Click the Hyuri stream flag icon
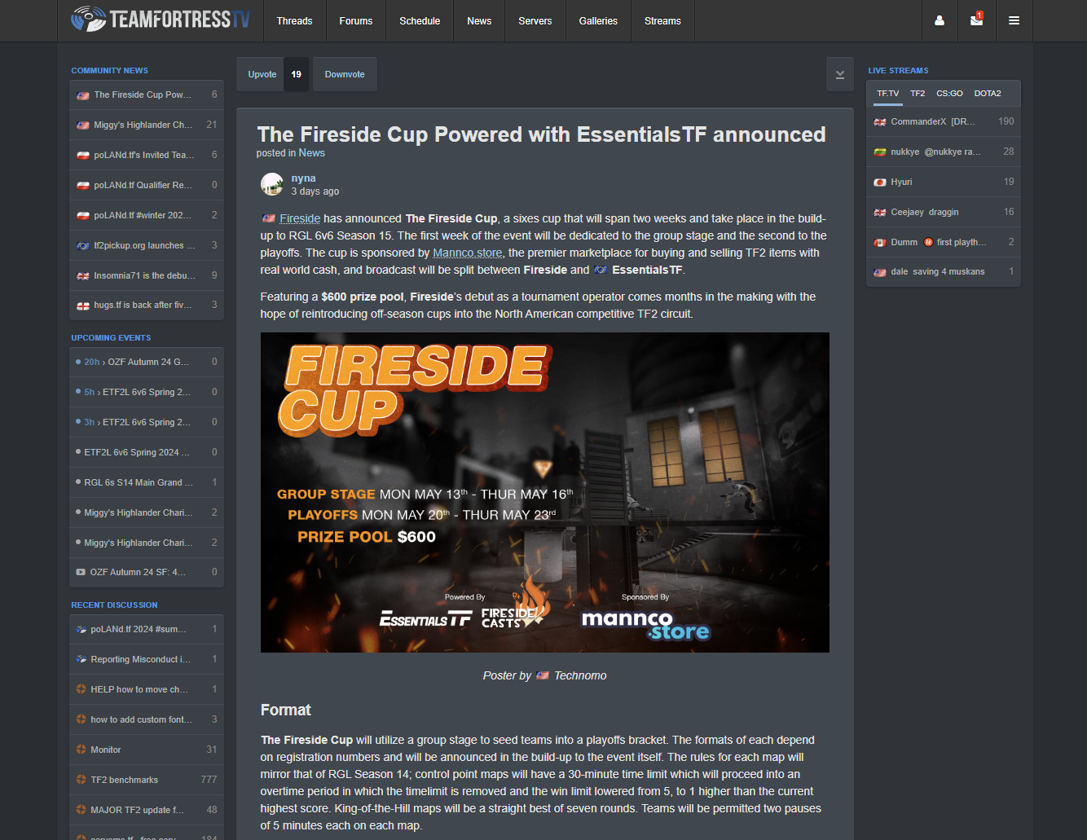The height and width of the screenshot is (840, 1087). [x=880, y=183]
